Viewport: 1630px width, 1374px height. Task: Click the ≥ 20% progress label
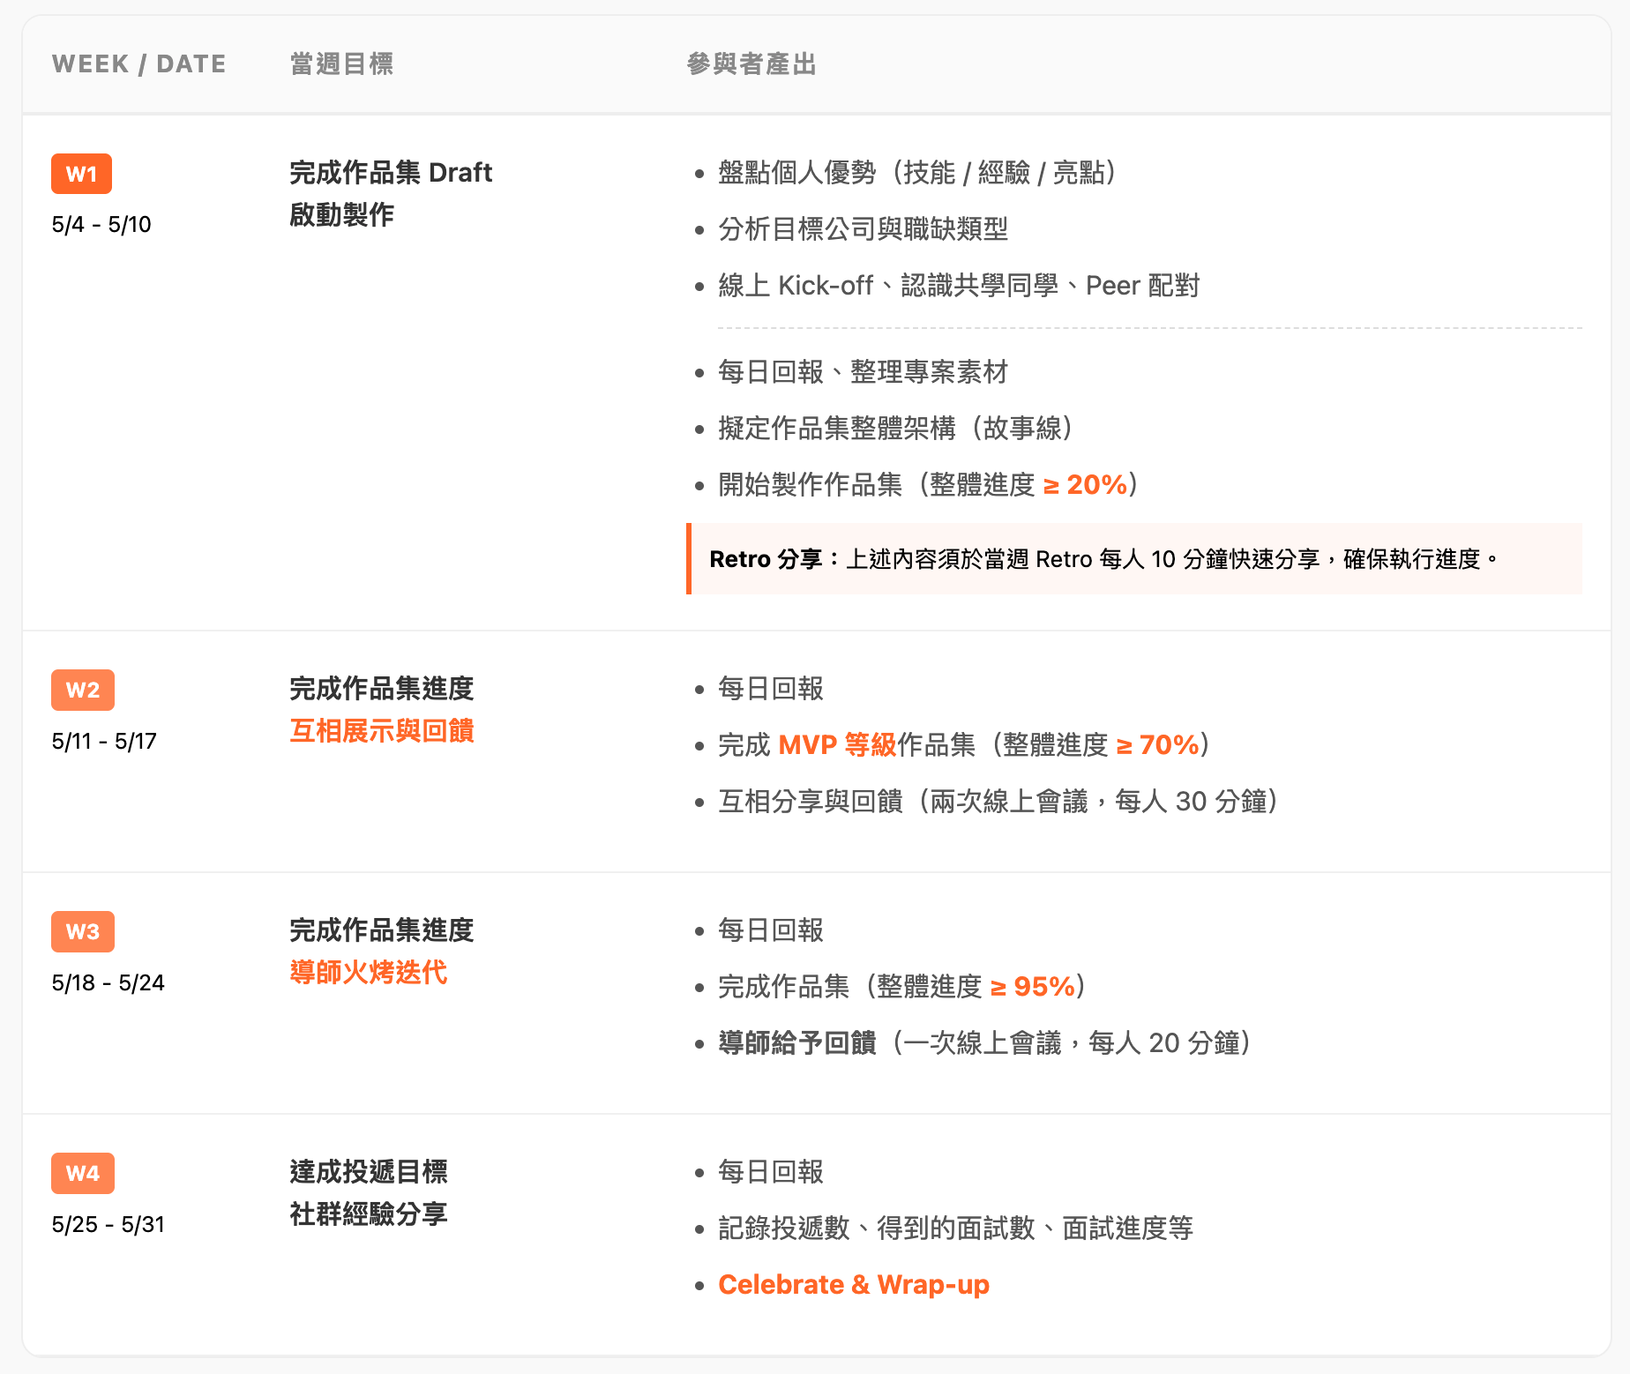[1085, 485]
